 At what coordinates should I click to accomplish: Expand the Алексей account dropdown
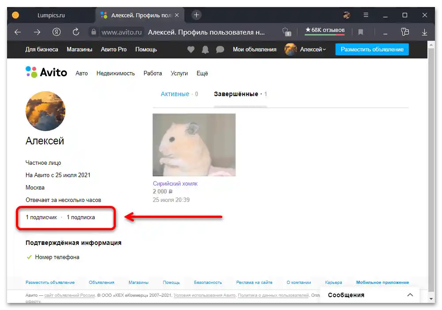[312, 50]
